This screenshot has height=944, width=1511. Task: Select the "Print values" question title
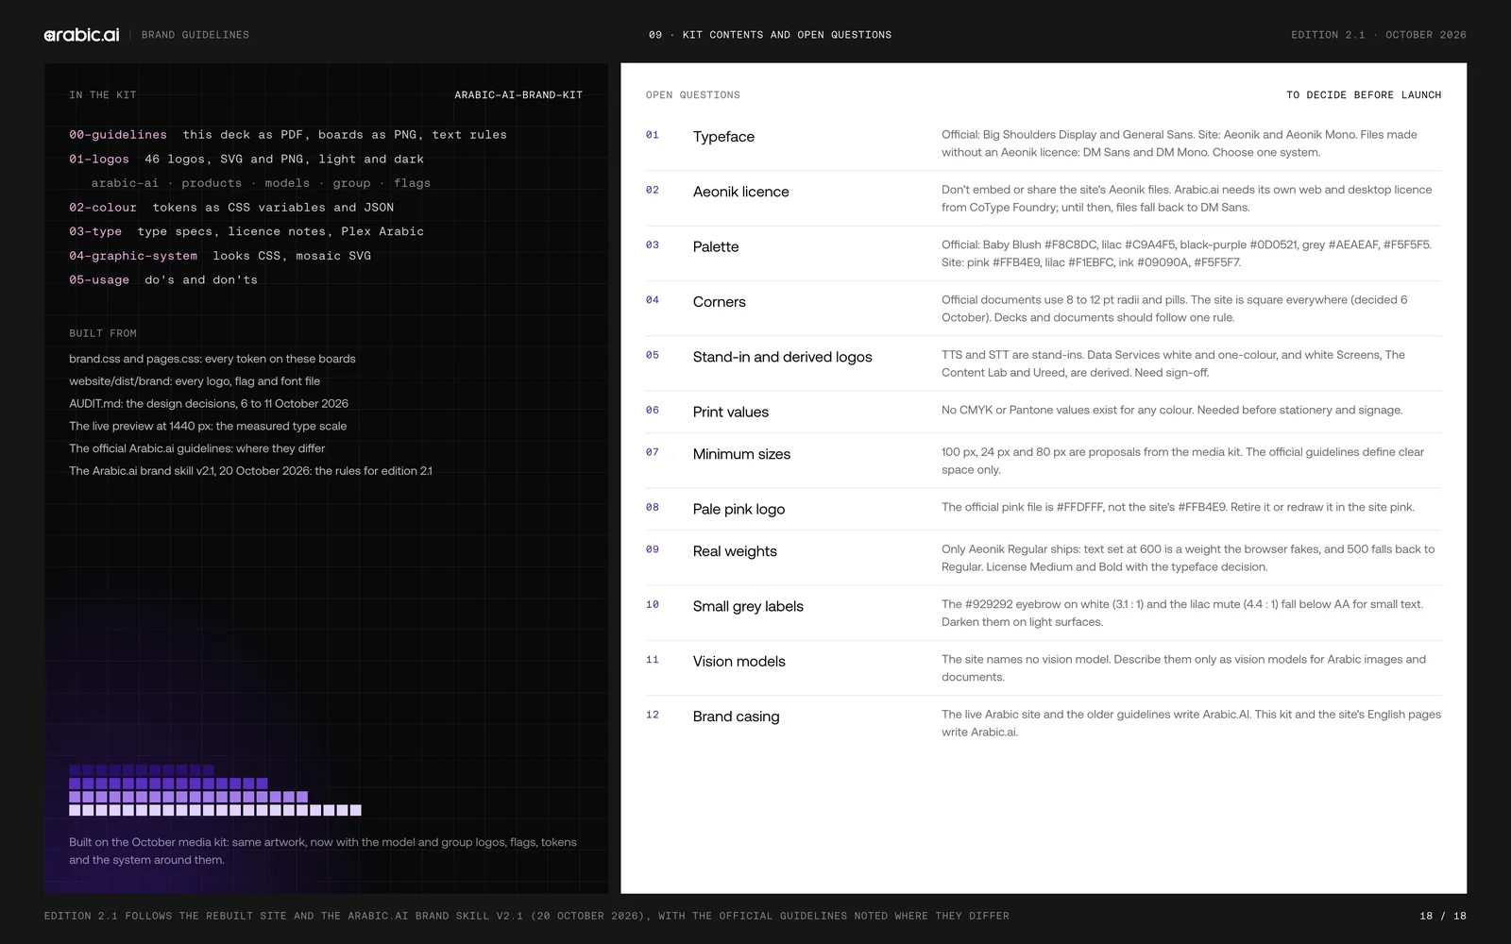point(731,413)
